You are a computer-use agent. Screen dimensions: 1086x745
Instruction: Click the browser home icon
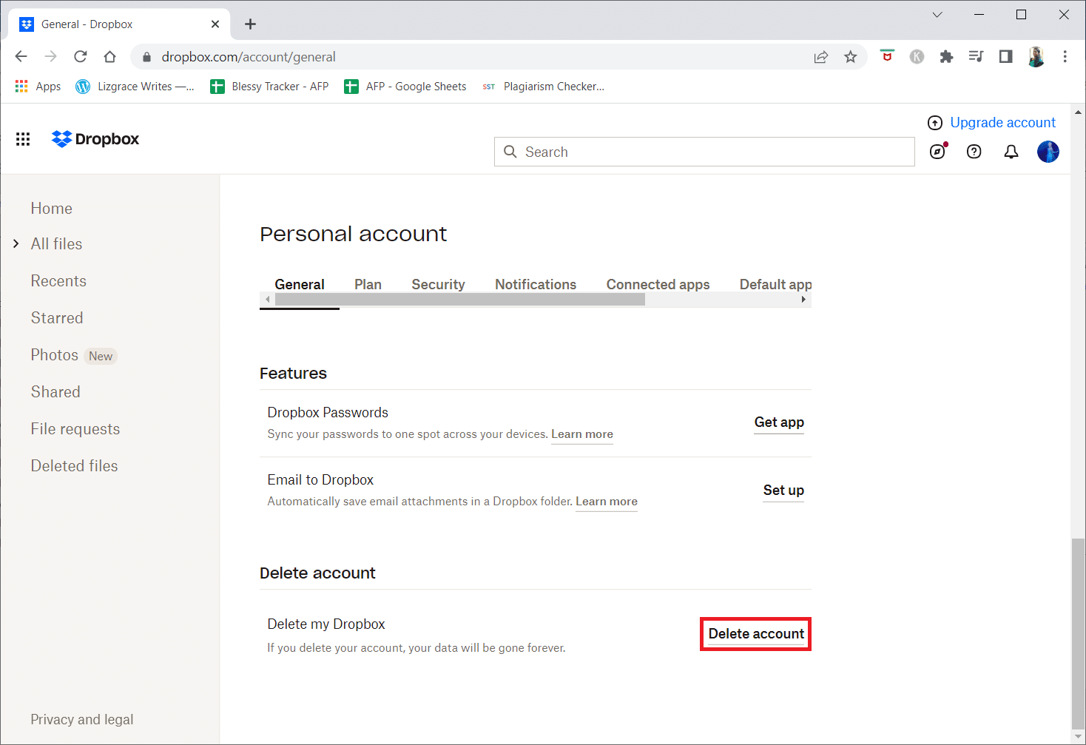[x=110, y=56]
